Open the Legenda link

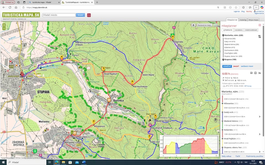[237, 12]
